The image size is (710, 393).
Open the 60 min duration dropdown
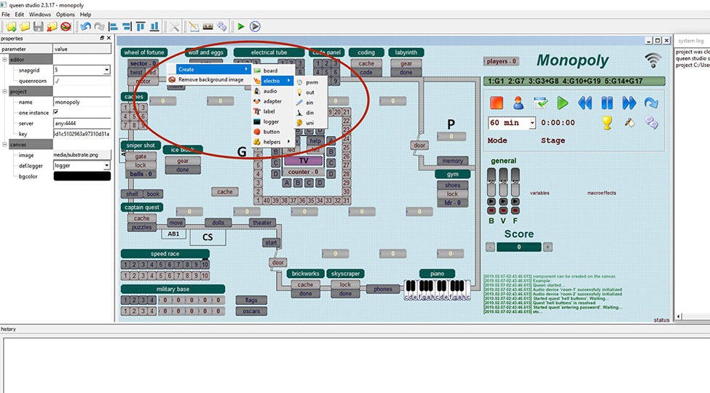pyautogui.click(x=532, y=123)
